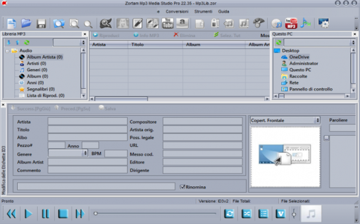Image resolution: width=360 pixels, height=224 pixels.
Task: Click the new document toolbar icon
Action: click(12, 24)
